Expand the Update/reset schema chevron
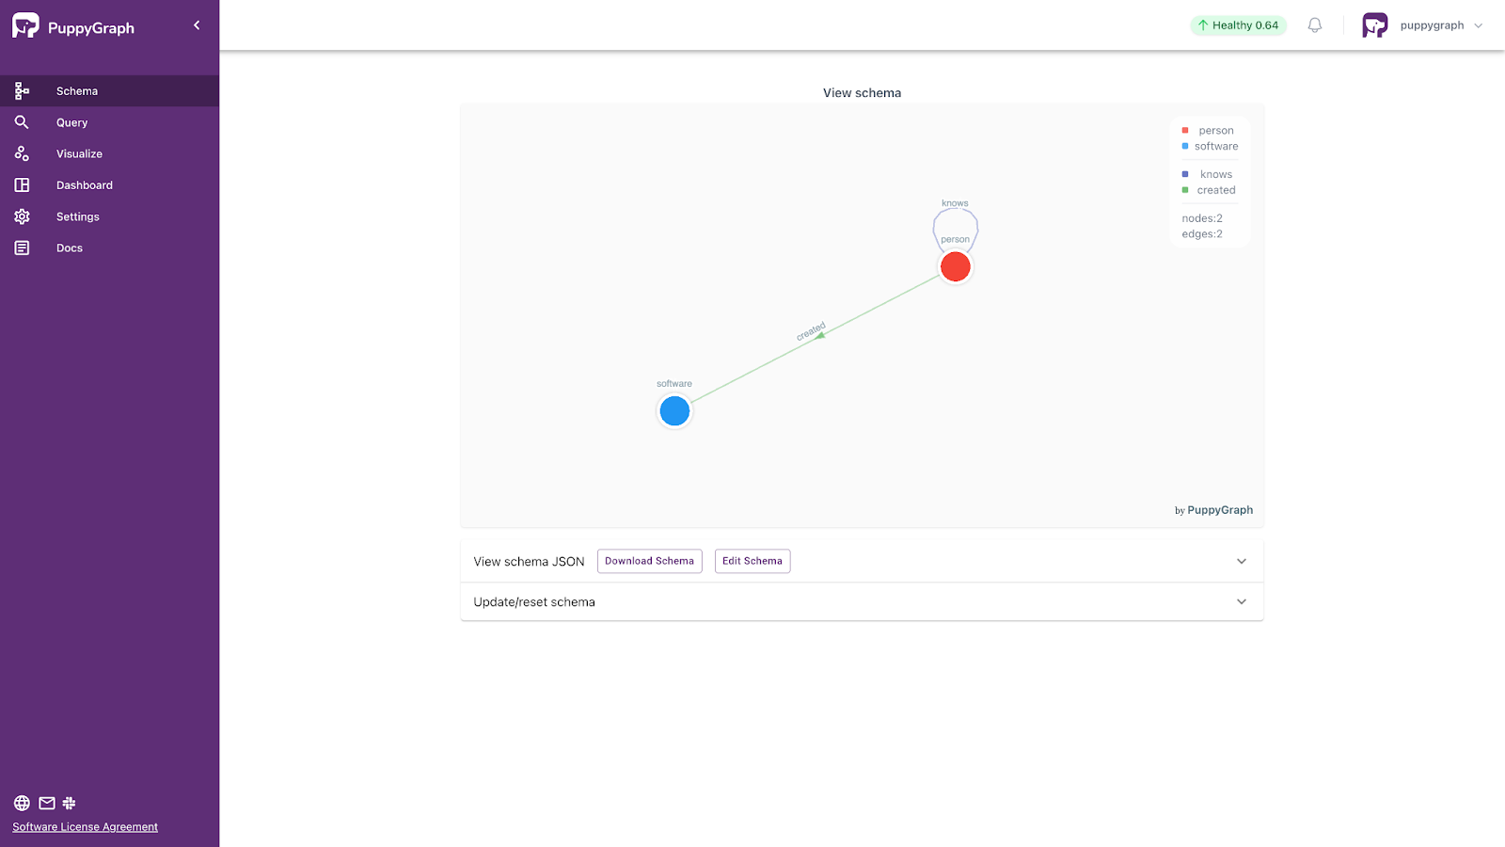The image size is (1505, 847). click(x=1242, y=601)
